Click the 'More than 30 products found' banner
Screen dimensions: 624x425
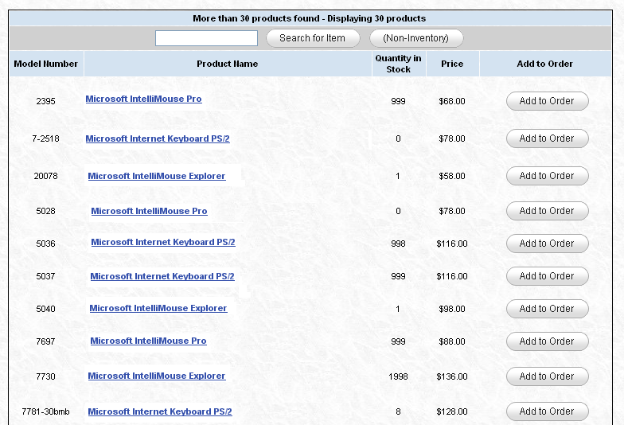pos(310,18)
